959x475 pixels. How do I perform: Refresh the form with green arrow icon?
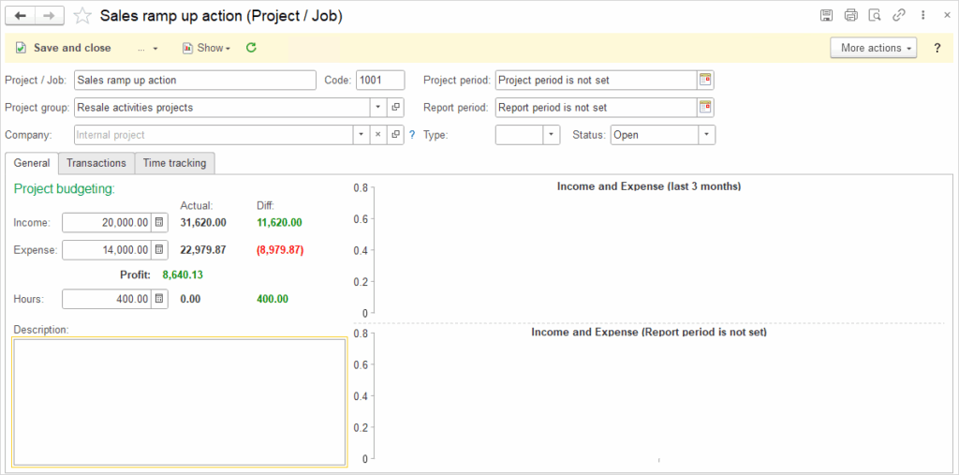(x=251, y=48)
